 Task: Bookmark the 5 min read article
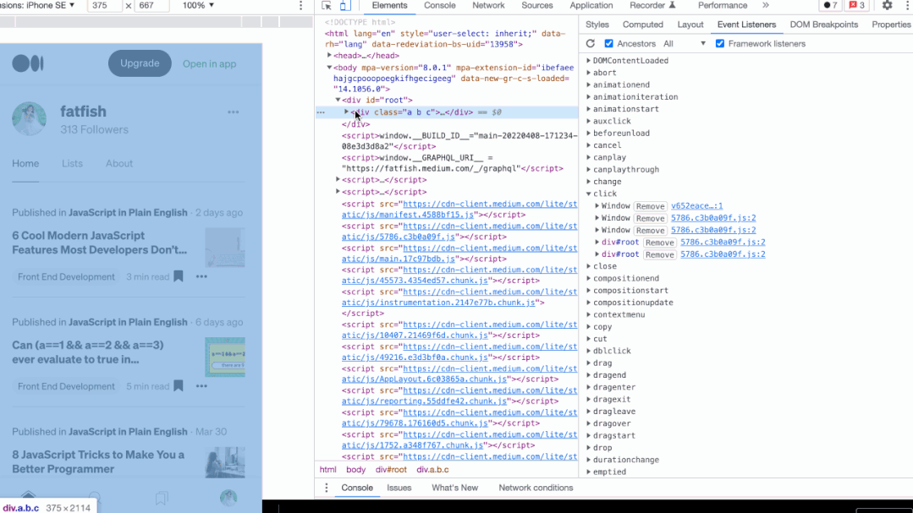179,385
